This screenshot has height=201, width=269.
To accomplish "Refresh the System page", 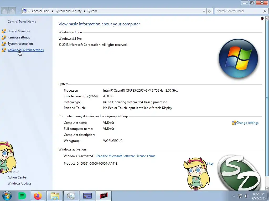I will (210, 11).
